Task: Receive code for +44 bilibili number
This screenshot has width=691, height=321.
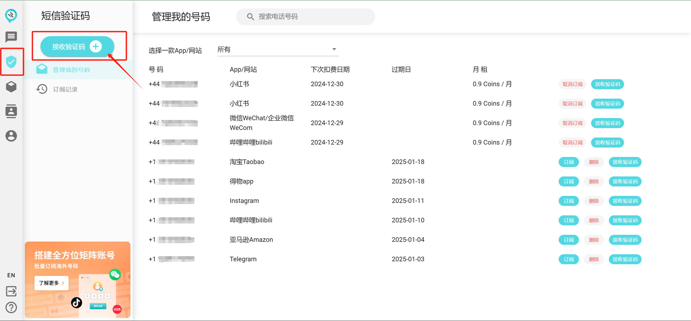Action: tap(608, 143)
